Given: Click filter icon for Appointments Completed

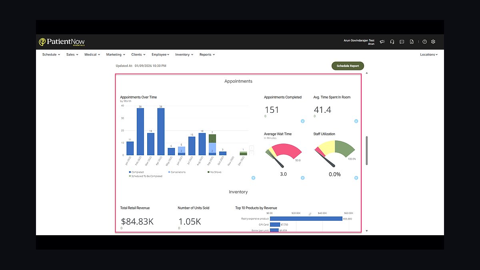Looking at the screenshot, I should [x=302, y=121].
